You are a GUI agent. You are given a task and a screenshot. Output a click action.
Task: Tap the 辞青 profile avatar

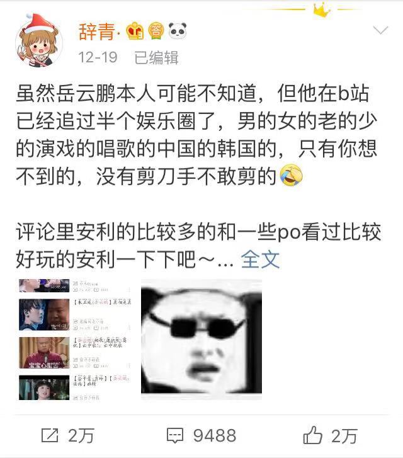pos(38,41)
